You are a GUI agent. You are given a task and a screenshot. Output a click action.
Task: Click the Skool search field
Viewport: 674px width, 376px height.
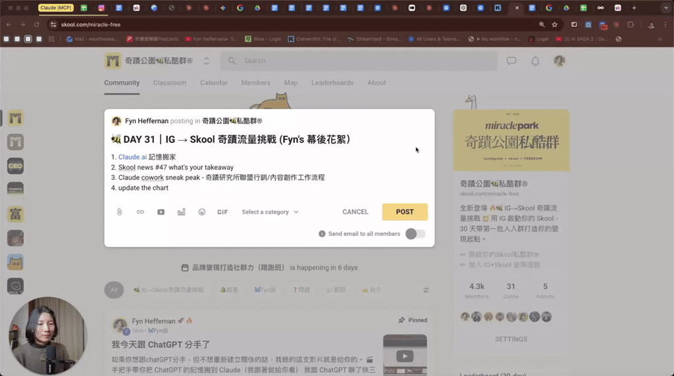point(359,61)
